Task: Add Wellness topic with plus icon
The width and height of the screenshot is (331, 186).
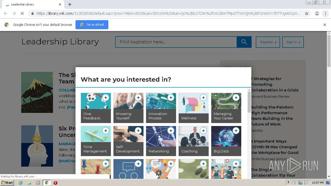Action: (203, 98)
